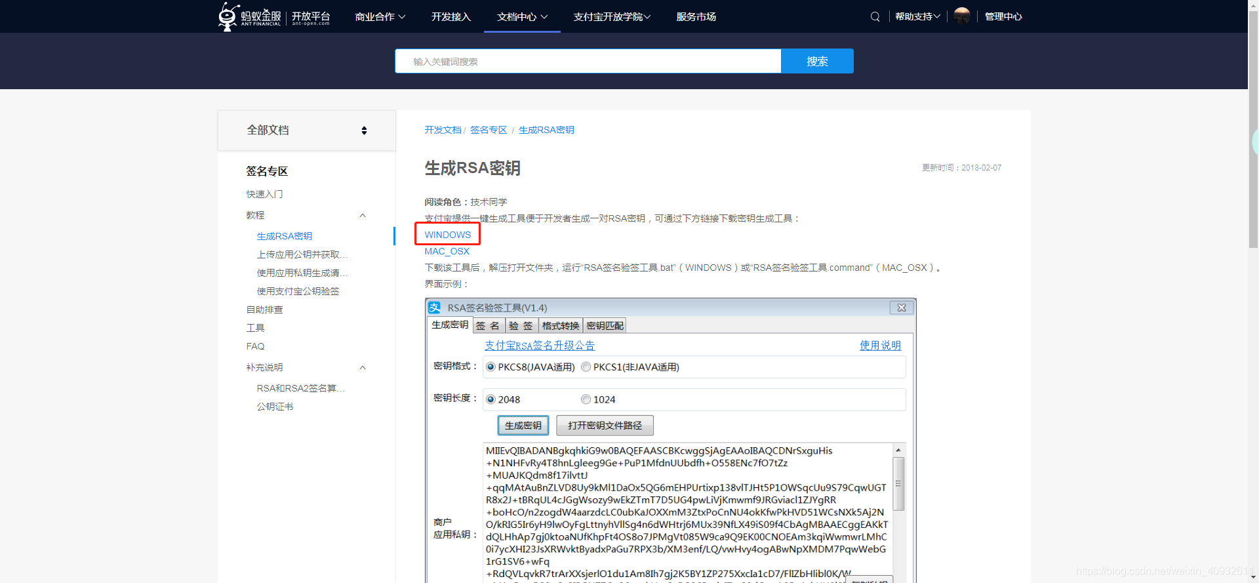Open 快速入门 in sidebar
Screen dimensions: 1259x583
tap(264, 194)
